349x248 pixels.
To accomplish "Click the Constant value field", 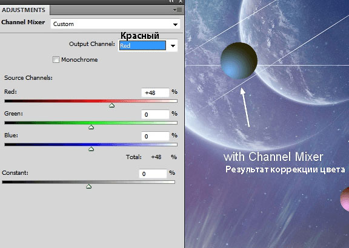I will 153,174.
